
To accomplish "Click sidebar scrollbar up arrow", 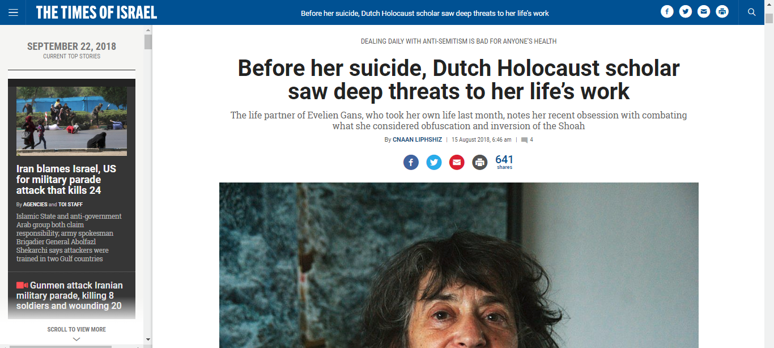I will pos(148,29).
